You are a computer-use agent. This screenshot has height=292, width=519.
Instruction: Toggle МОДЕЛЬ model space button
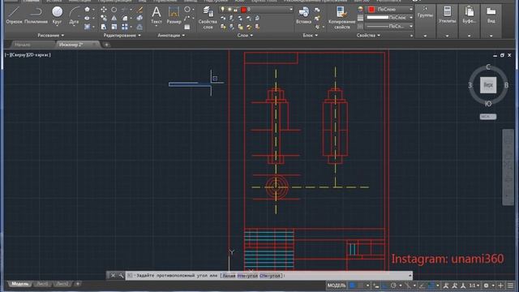tap(337, 286)
